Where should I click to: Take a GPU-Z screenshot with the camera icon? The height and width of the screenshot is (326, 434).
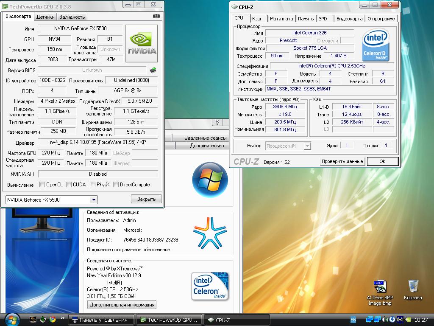[156, 16]
